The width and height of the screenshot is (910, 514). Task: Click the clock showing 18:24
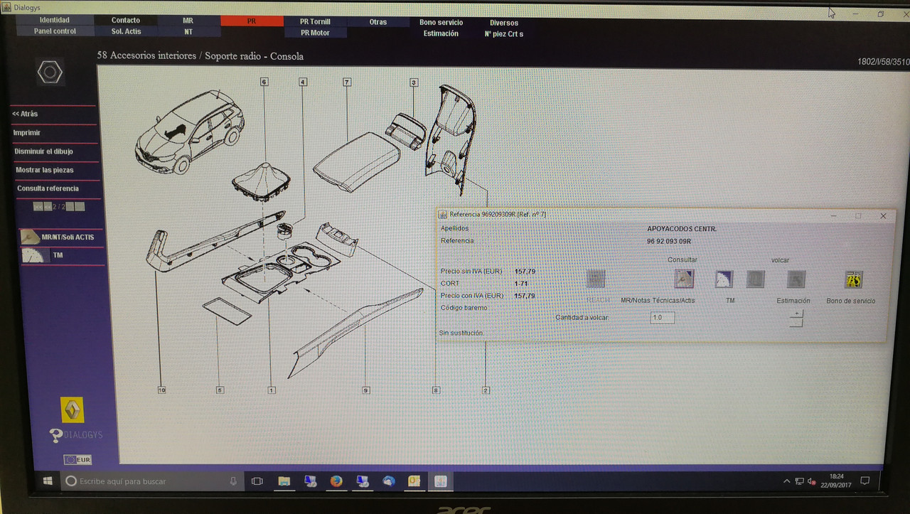(837, 476)
